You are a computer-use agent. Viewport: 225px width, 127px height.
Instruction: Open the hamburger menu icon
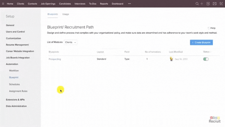coord(3,4)
